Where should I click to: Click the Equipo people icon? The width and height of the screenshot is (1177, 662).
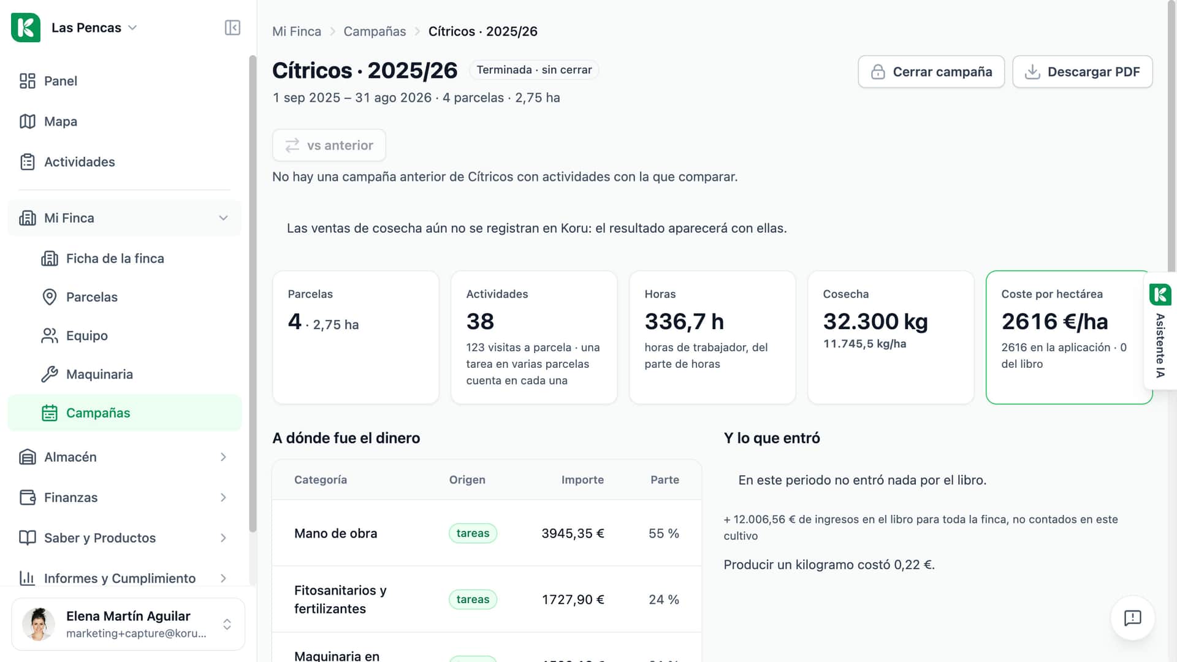coord(50,336)
